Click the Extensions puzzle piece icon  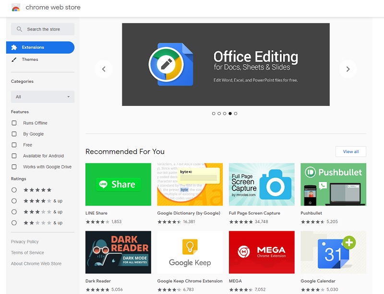[x=14, y=47]
